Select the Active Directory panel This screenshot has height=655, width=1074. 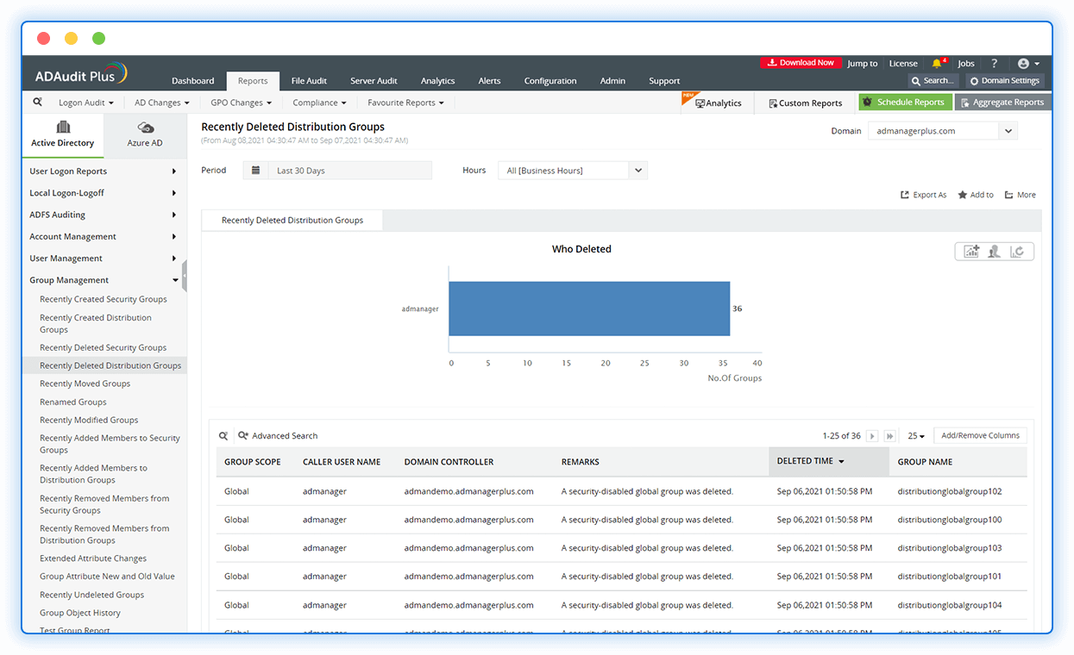62,135
